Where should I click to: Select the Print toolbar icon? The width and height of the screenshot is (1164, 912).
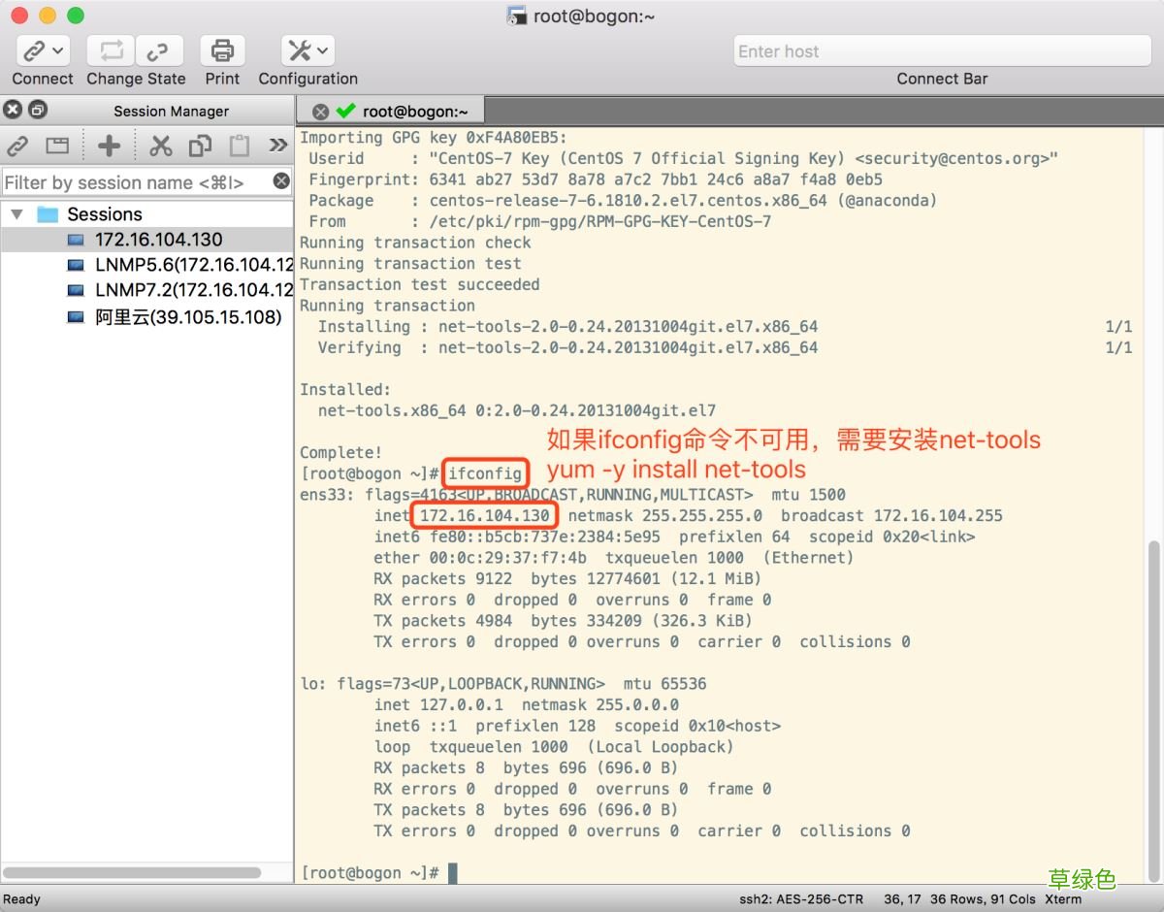[222, 50]
